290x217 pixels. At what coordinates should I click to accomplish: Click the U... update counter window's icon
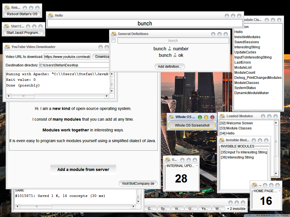coord(168,160)
